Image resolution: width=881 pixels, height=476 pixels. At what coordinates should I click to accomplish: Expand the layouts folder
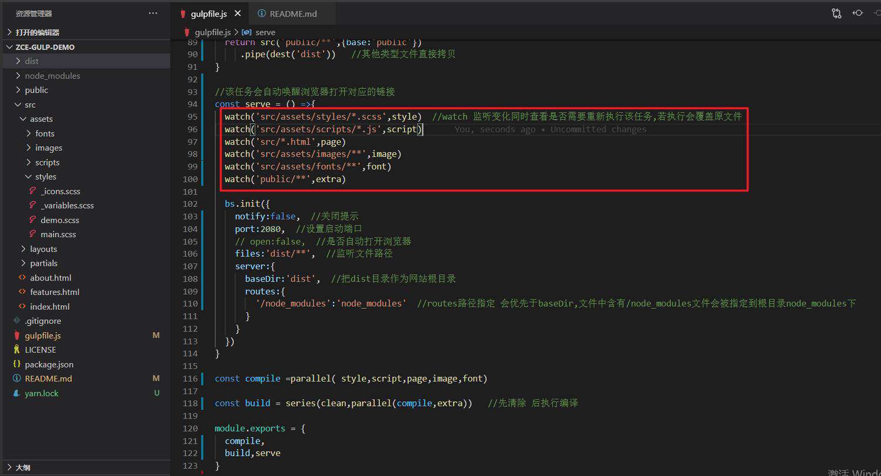tap(86, 249)
